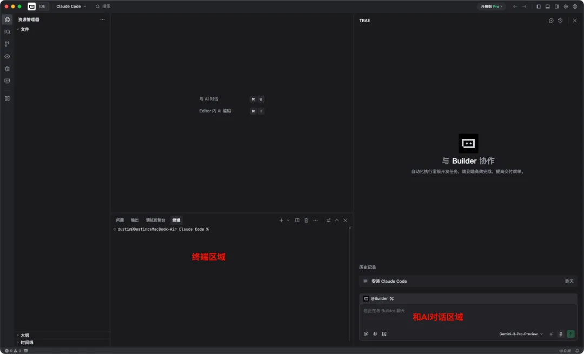The height and width of the screenshot is (354, 584).
Task: Open terminal panel more actions ellipsis
Action: tap(315, 221)
